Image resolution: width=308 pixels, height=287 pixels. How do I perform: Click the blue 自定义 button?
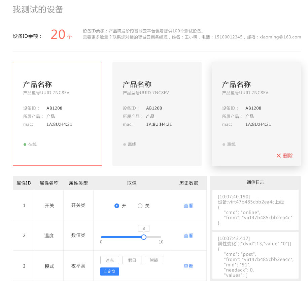click(109, 271)
